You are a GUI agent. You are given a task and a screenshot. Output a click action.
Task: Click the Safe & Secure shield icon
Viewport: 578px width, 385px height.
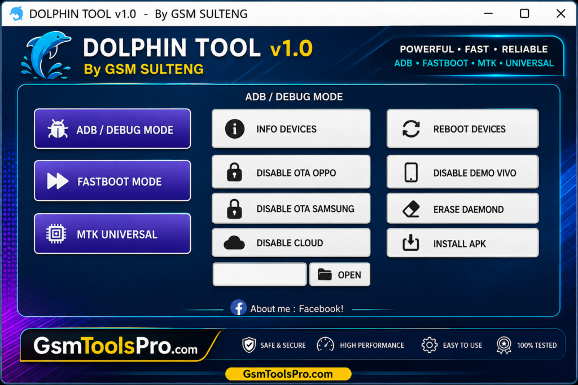[x=249, y=345]
